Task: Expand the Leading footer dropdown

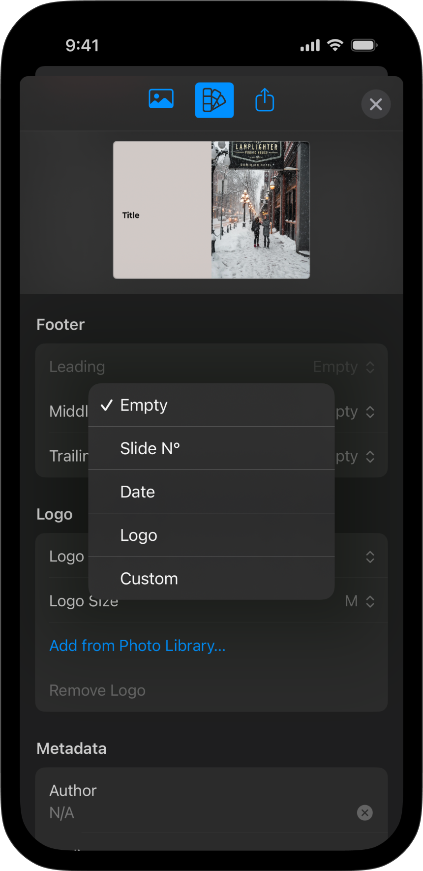Action: (344, 367)
